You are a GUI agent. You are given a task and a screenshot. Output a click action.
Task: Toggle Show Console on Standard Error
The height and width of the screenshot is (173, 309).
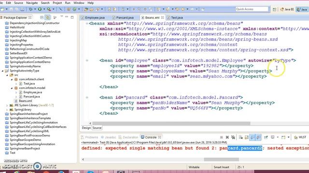point(258,137)
